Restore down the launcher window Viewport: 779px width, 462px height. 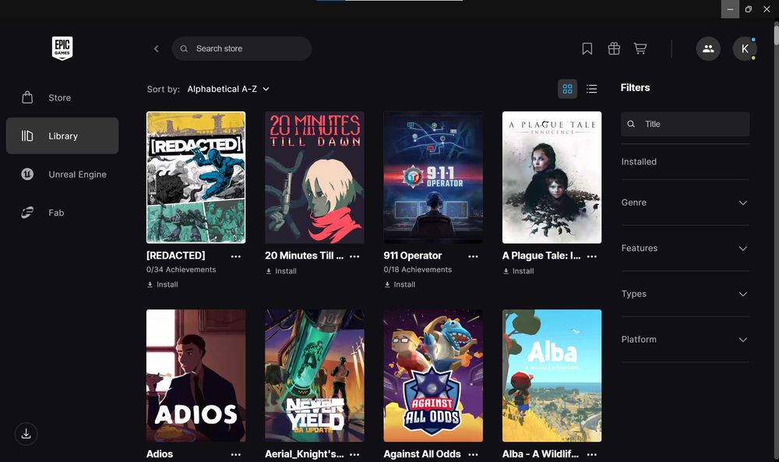coord(748,9)
